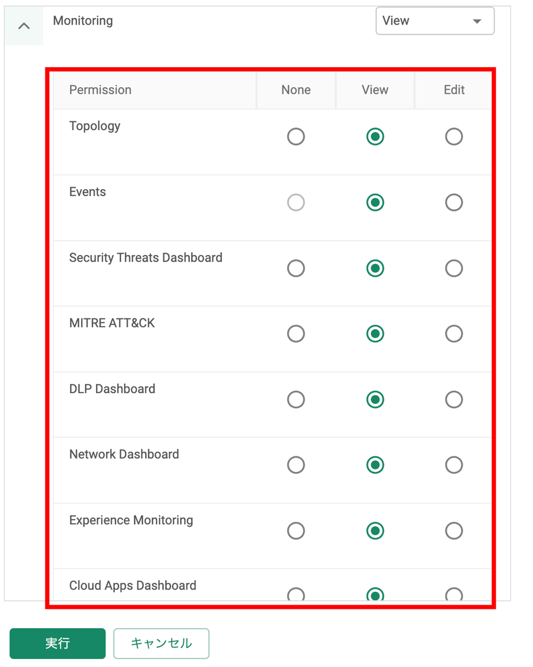Click the Edit column header
The height and width of the screenshot is (667, 533).
(454, 90)
